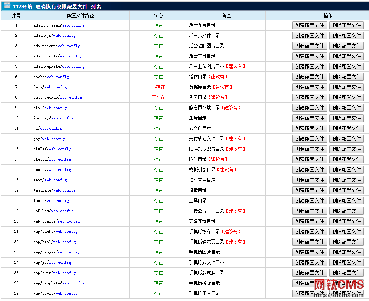Delete config file for admin/upFile row
This screenshot has height=301, width=369.
point(346,67)
